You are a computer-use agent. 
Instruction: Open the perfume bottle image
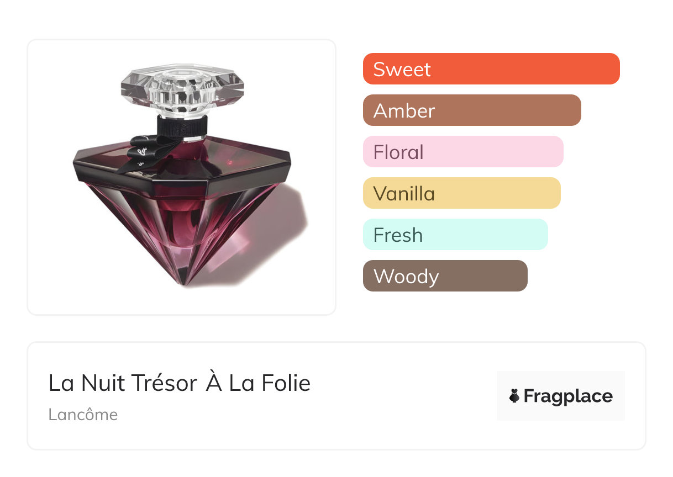(x=182, y=177)
